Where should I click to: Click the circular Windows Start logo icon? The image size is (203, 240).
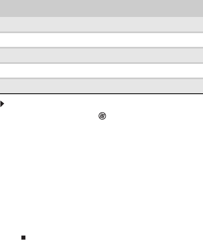[x=102, y=116]
